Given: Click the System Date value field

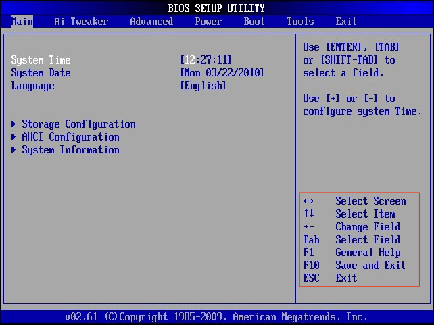Looking at the screenshot, I should (222, 73).
